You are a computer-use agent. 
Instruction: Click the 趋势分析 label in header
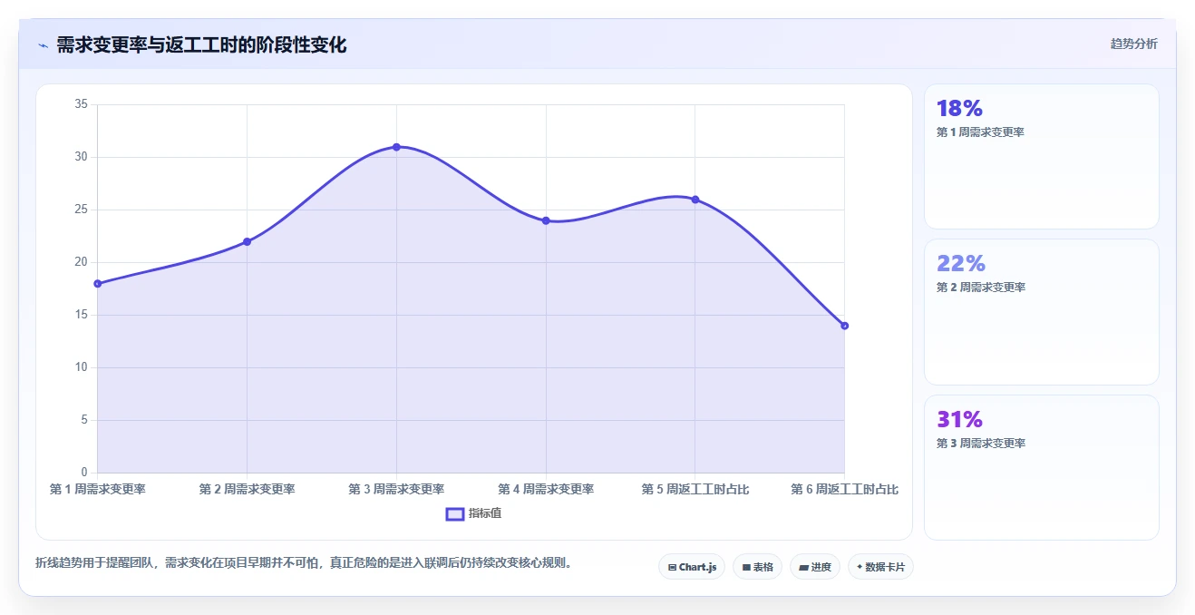point(1133,44)
